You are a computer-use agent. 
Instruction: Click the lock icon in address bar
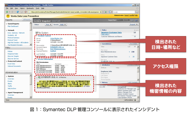click(100, 12)
